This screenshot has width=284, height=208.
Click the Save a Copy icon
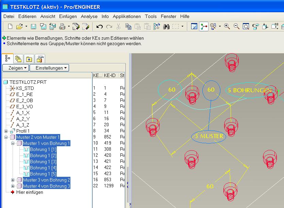(x=43, y=26)
